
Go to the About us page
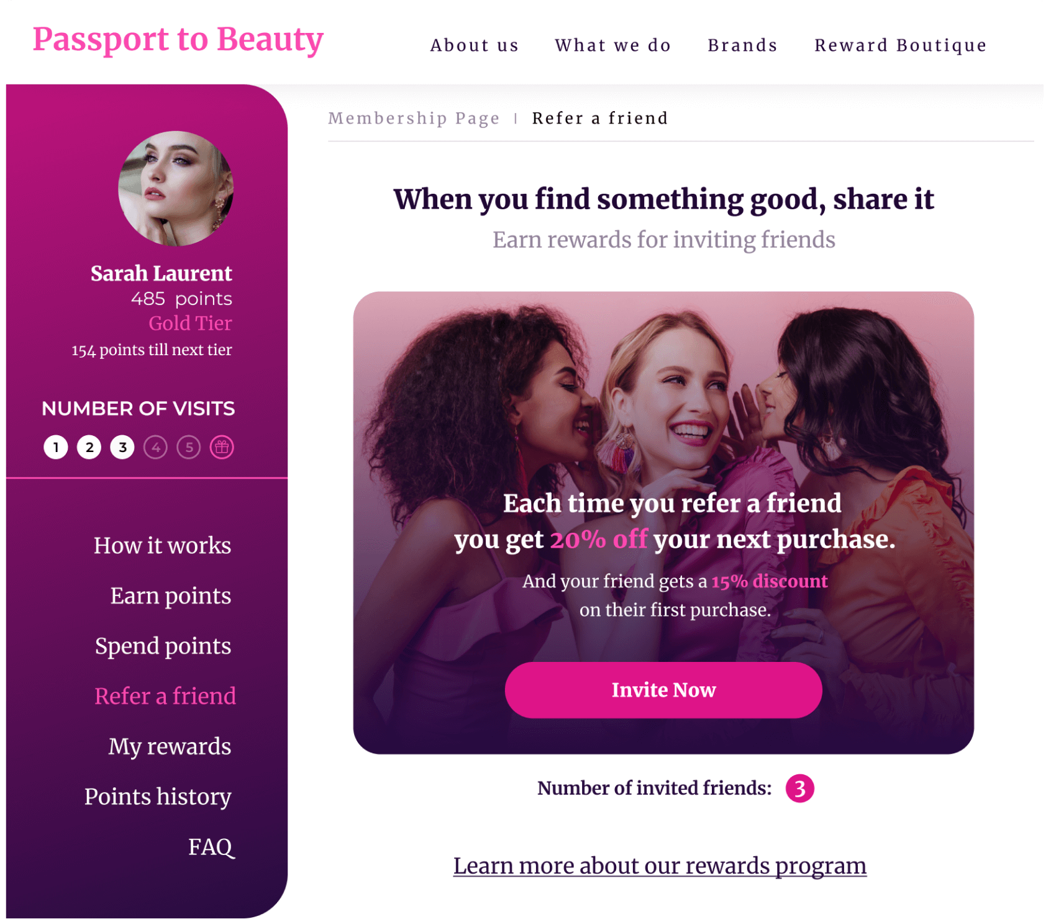click(x=475, y=45)
